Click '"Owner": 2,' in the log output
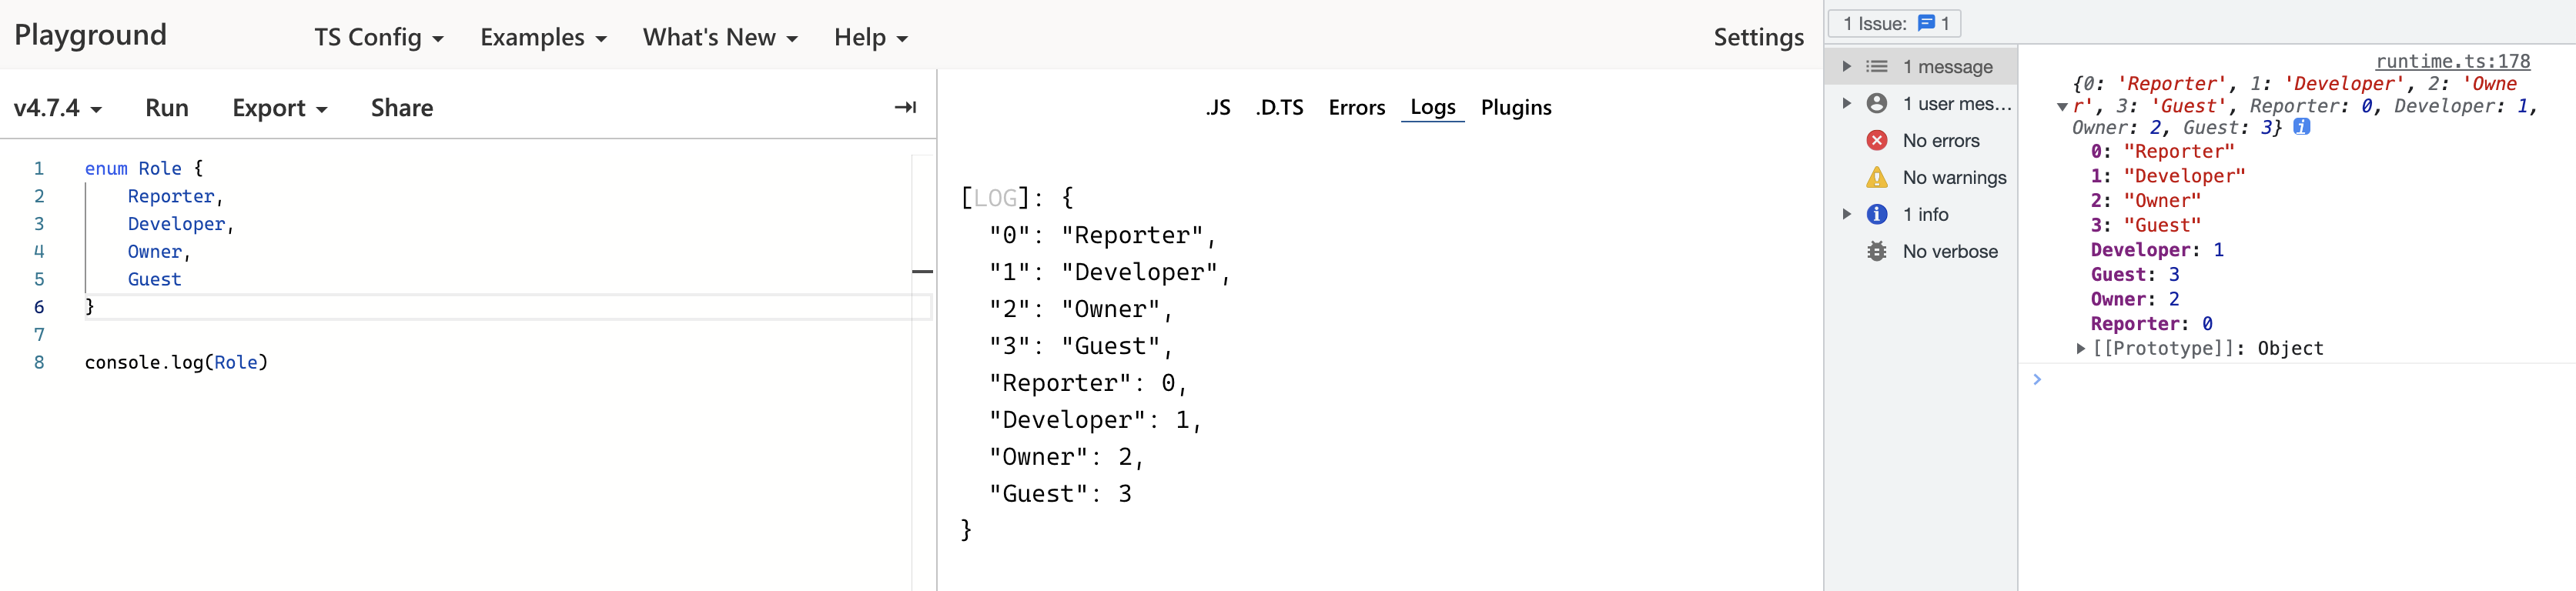The image size is (2576, 591). 1066,458
